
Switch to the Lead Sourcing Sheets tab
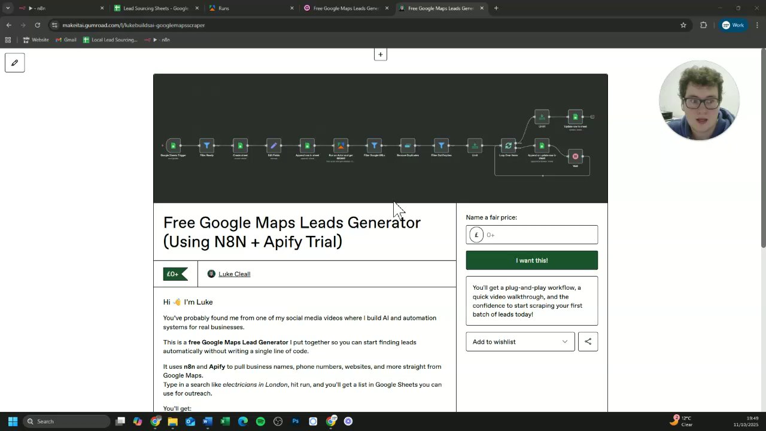(156, 8)
